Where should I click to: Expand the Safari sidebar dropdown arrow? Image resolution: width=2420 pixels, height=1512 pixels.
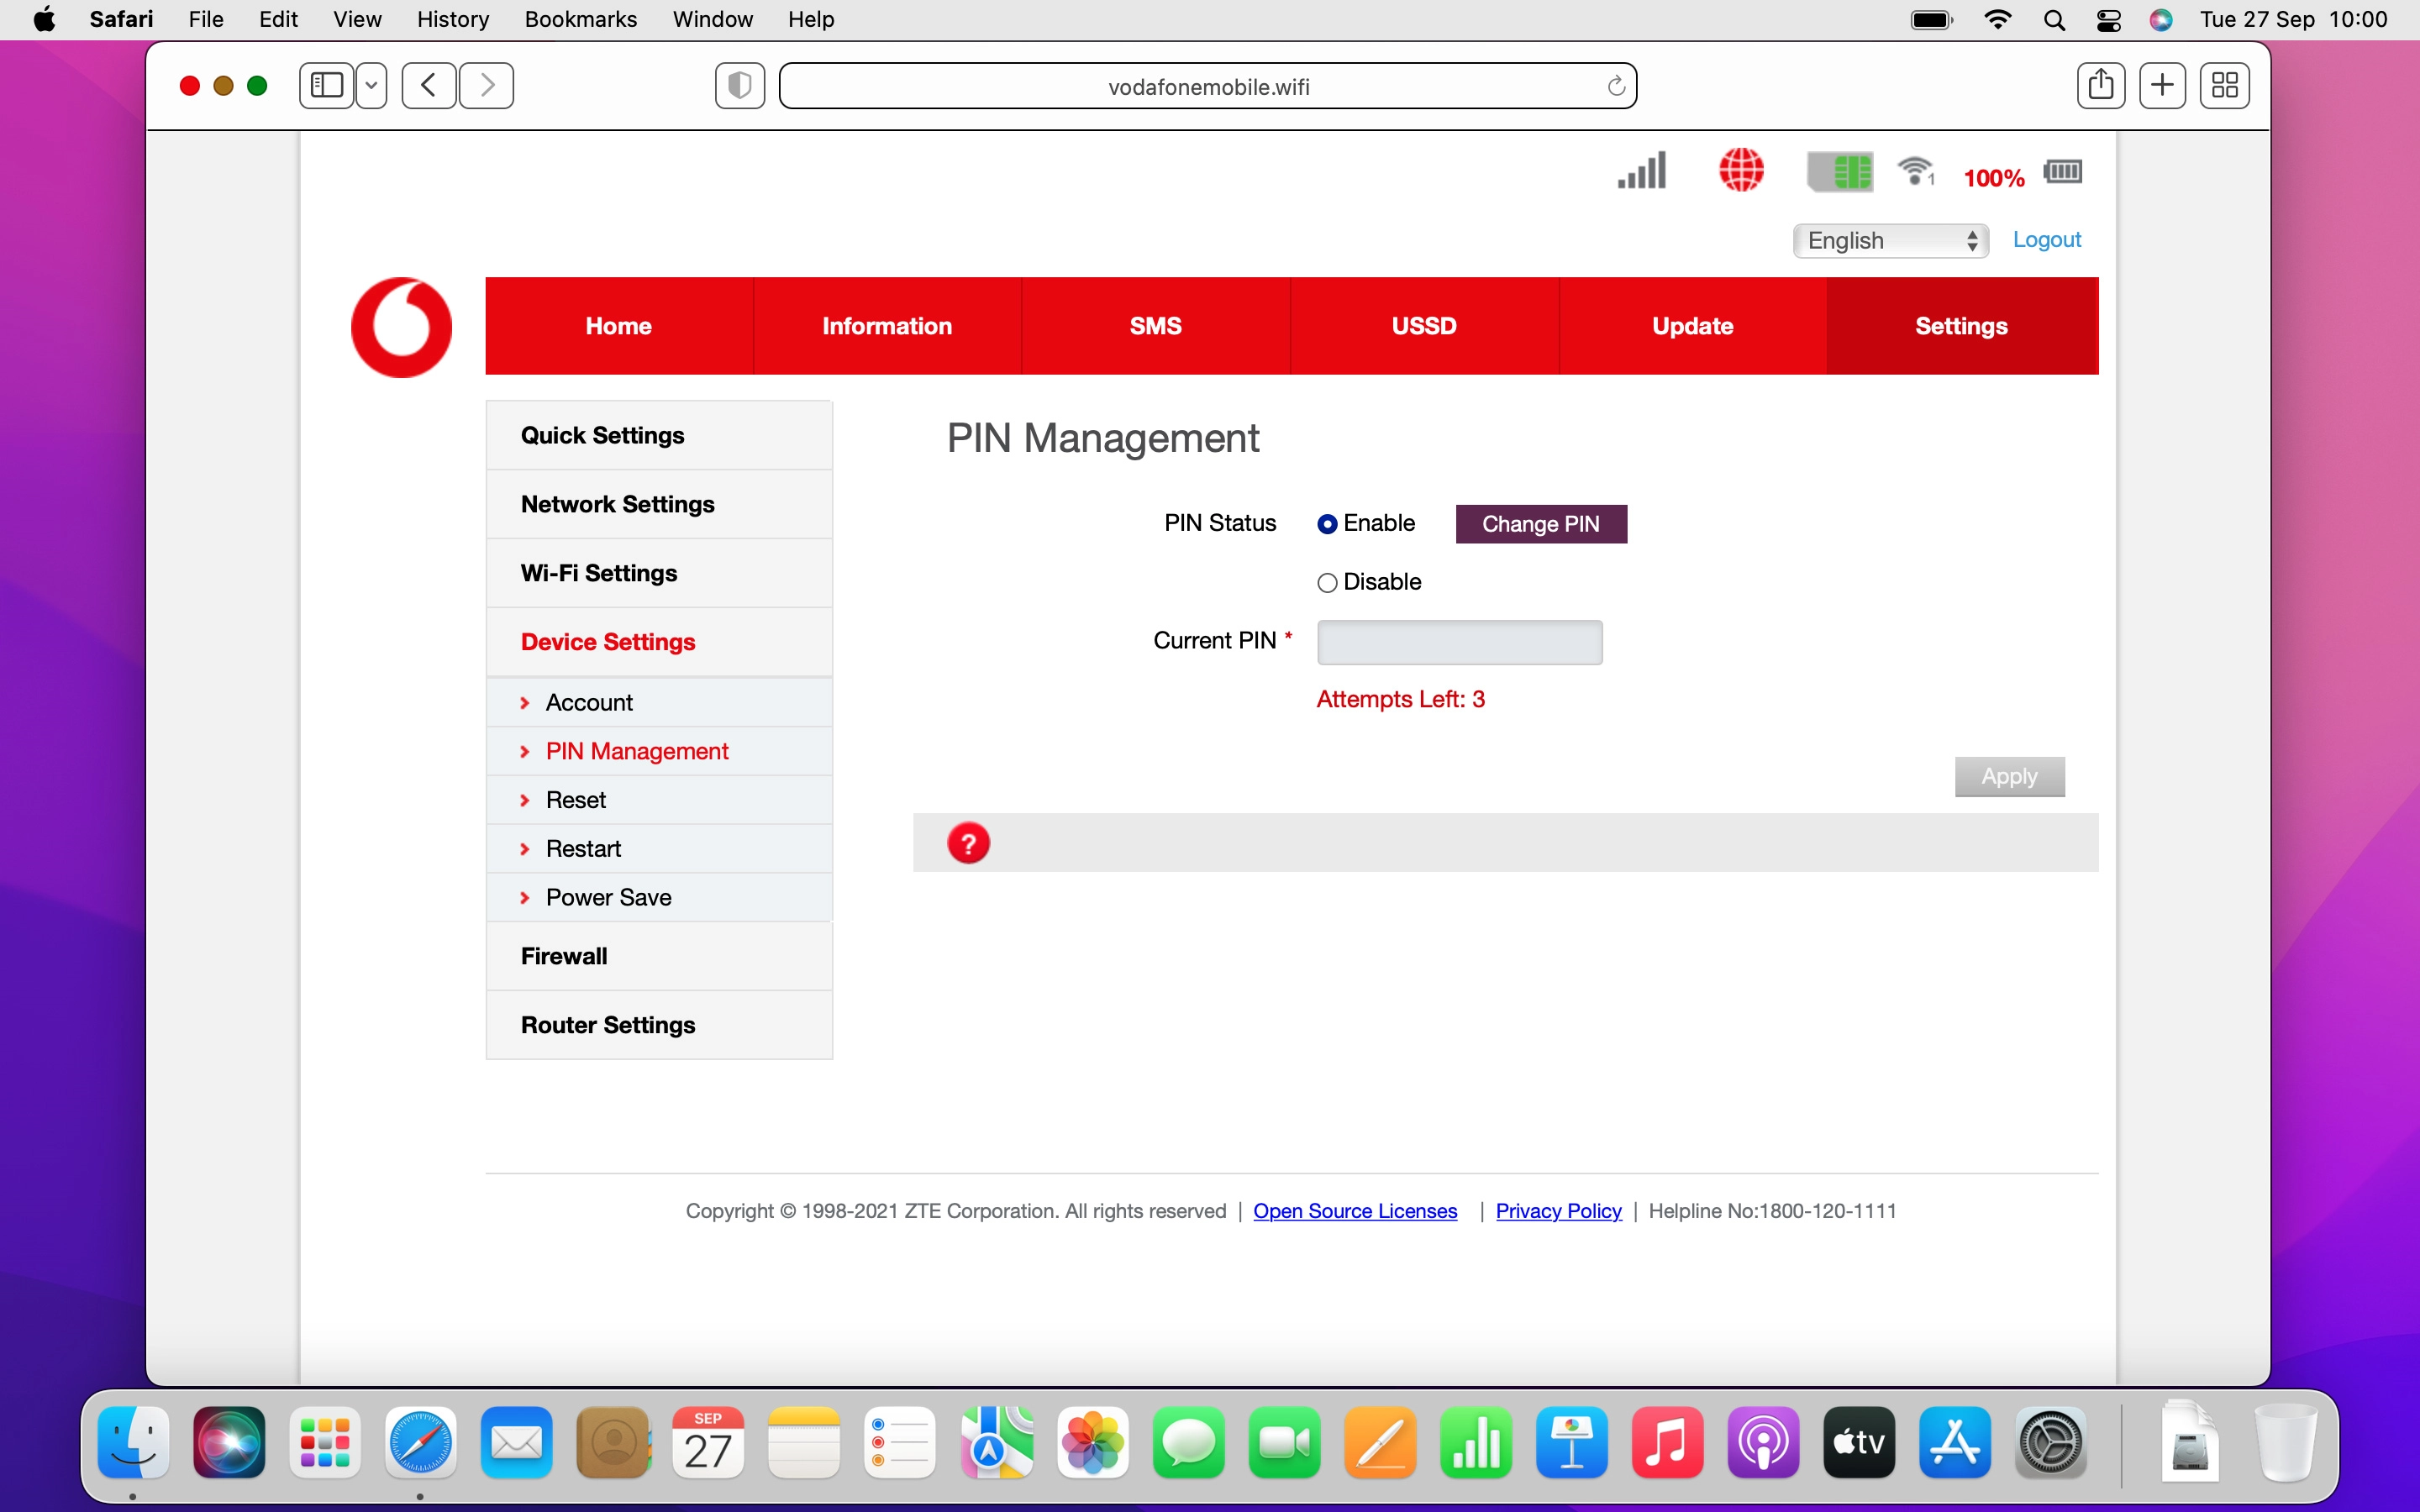click(371, 85)
